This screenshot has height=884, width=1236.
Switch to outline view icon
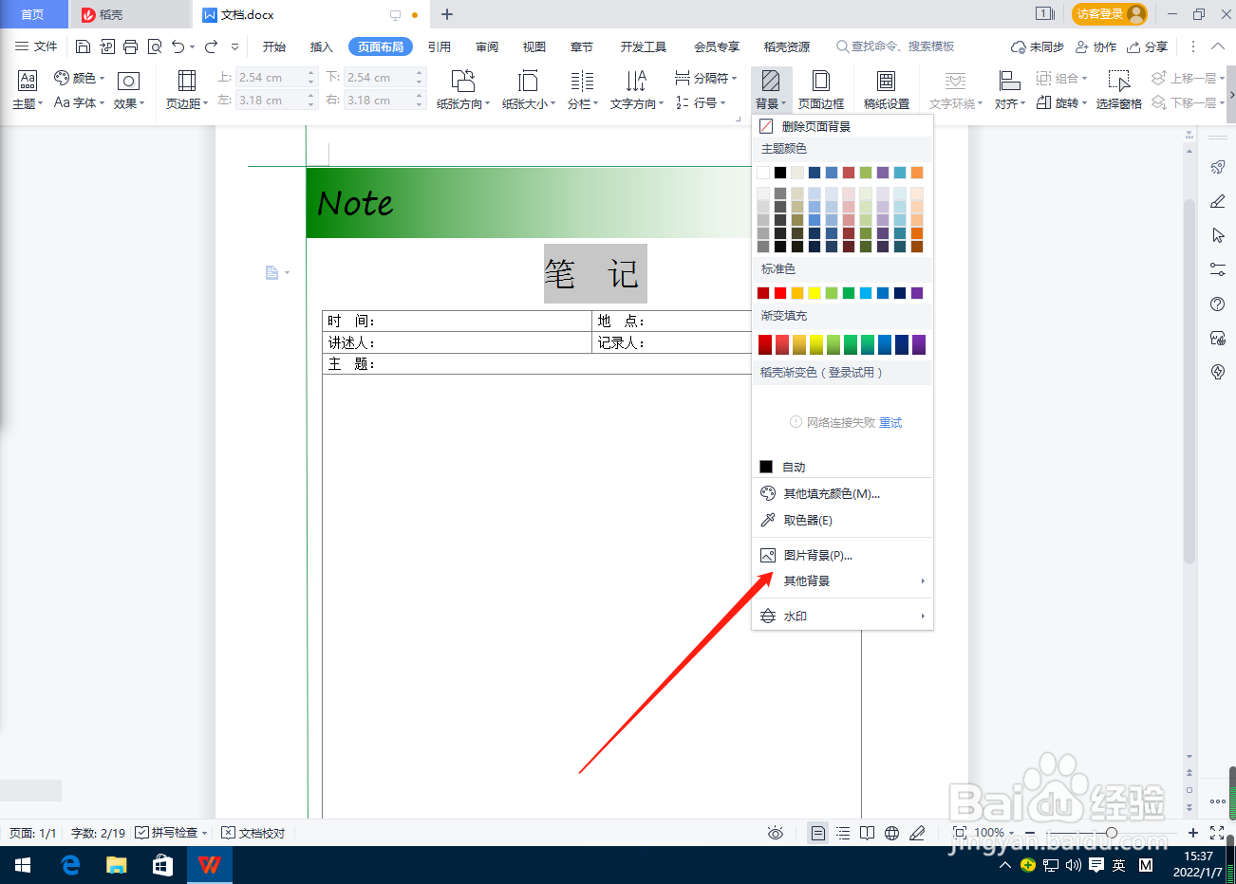click(843, 833)
